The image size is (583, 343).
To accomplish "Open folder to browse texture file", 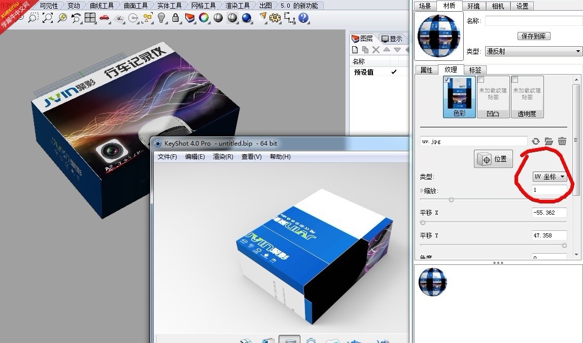I will (549, 141).
